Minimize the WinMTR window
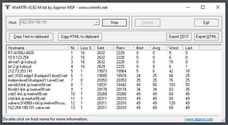Image resolution: width=228 pixels, height=125 pixels. (188, 7)
